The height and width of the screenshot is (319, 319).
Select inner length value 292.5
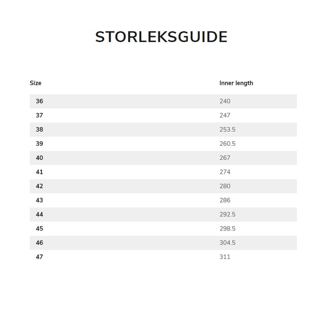[227, 214]
